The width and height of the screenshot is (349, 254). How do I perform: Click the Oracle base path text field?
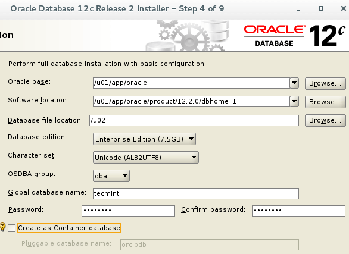(191, 83)
